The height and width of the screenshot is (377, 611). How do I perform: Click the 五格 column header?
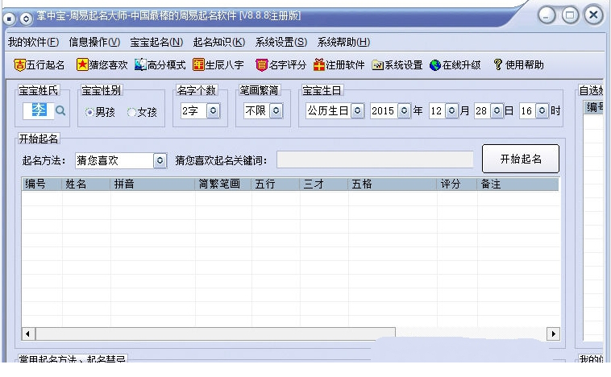point(393,184)
